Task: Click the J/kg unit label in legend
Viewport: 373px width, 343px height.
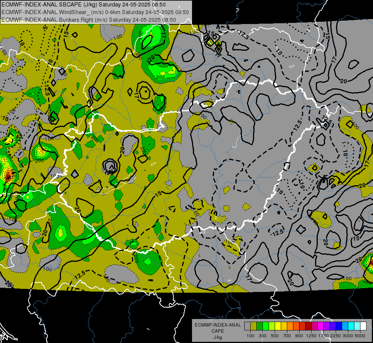Action: point(218,338)
